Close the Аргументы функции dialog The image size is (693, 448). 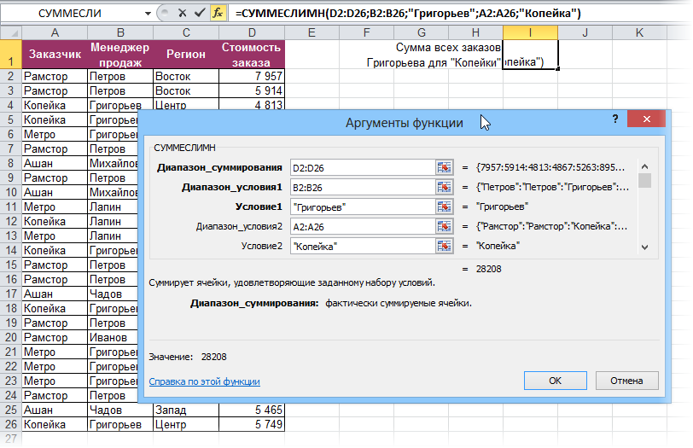(648, 120)
